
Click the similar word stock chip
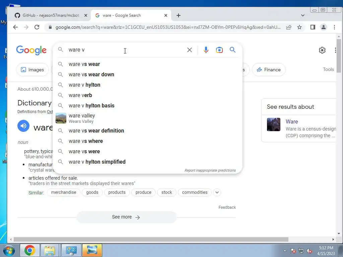click(x=167, y=192)
